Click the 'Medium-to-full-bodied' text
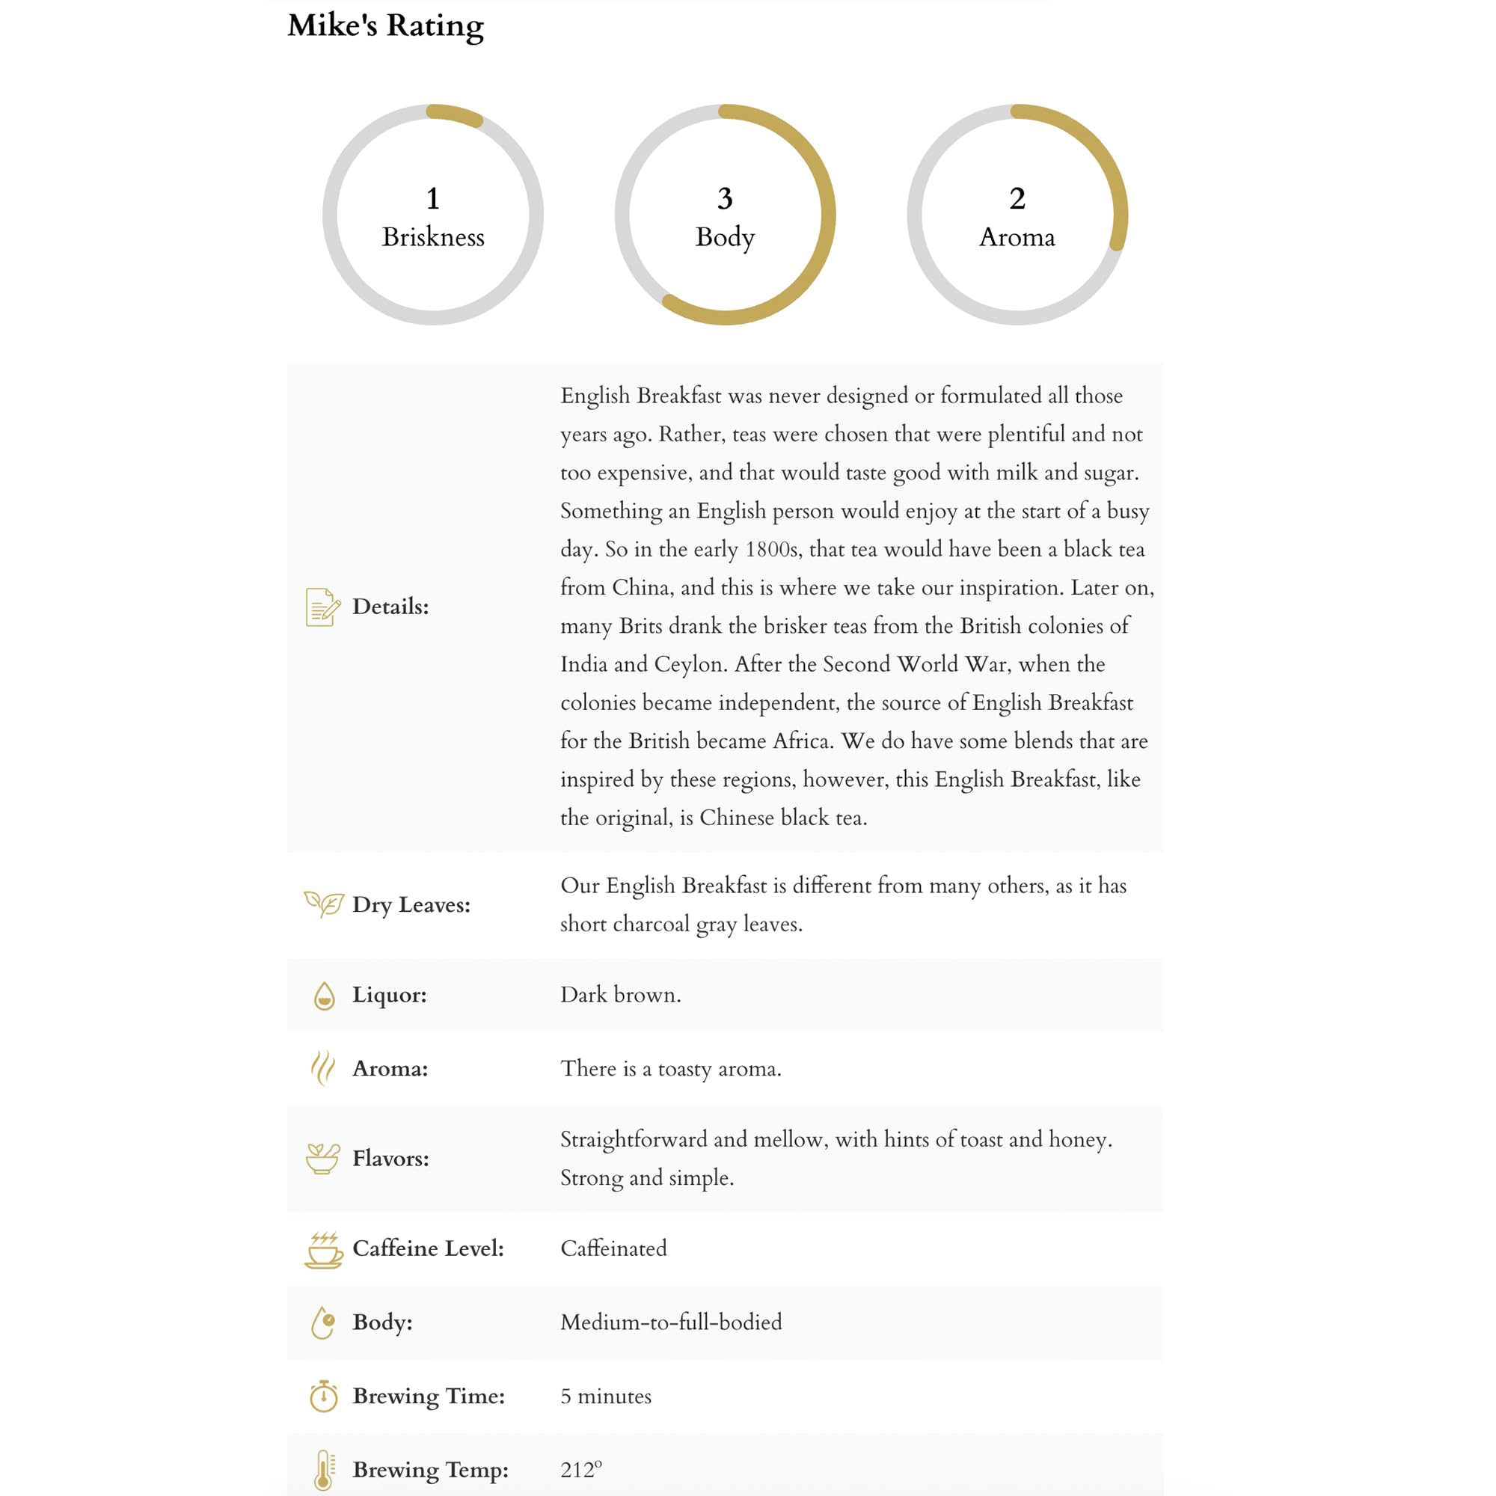The height and width of the screenshot is (1496, 1496). (x=670, y=1322)
